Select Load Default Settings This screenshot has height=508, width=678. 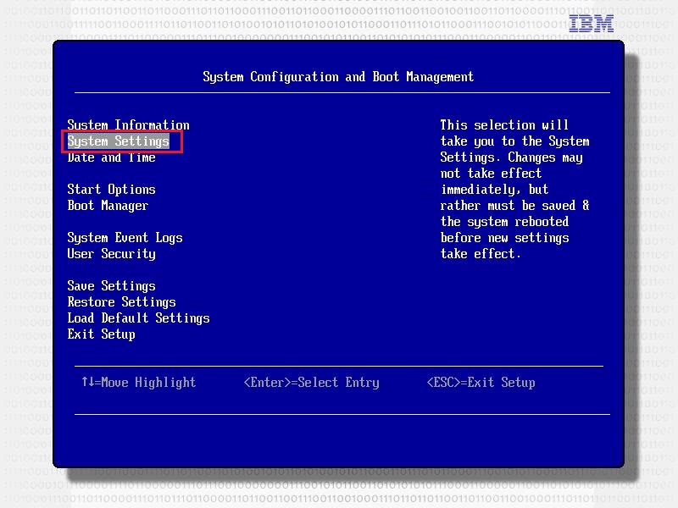pos(138,318)
